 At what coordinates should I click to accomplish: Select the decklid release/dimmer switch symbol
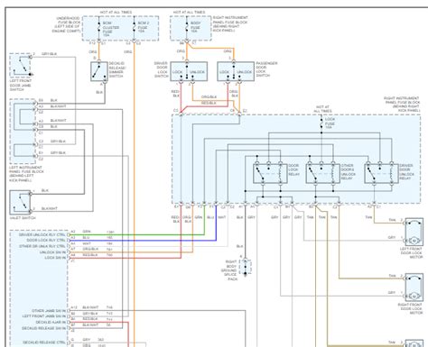click(99, 71)
